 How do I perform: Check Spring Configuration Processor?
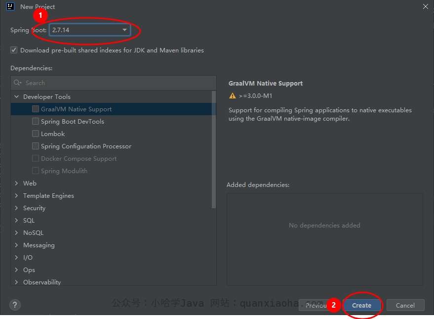pyautogui.click(x=36, y=146)
